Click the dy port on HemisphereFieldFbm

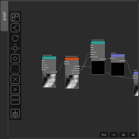(91, 48)
